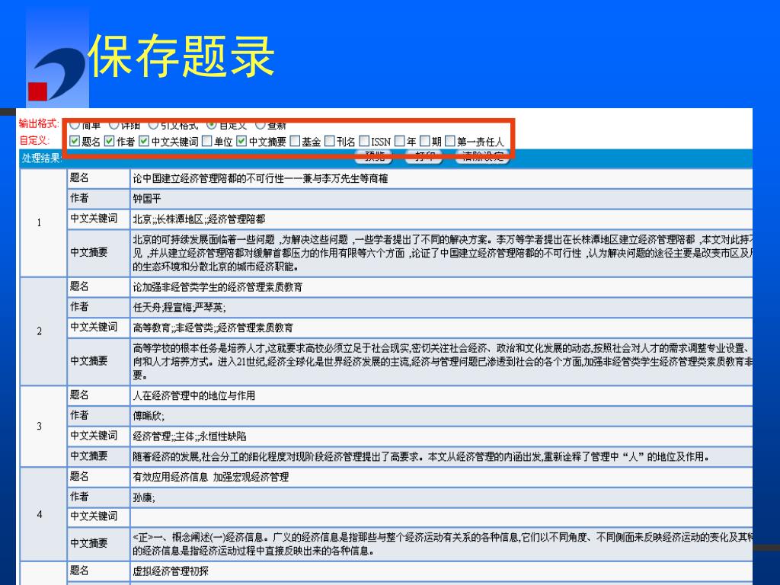Check the 年 checkbox

coord(399,141)
